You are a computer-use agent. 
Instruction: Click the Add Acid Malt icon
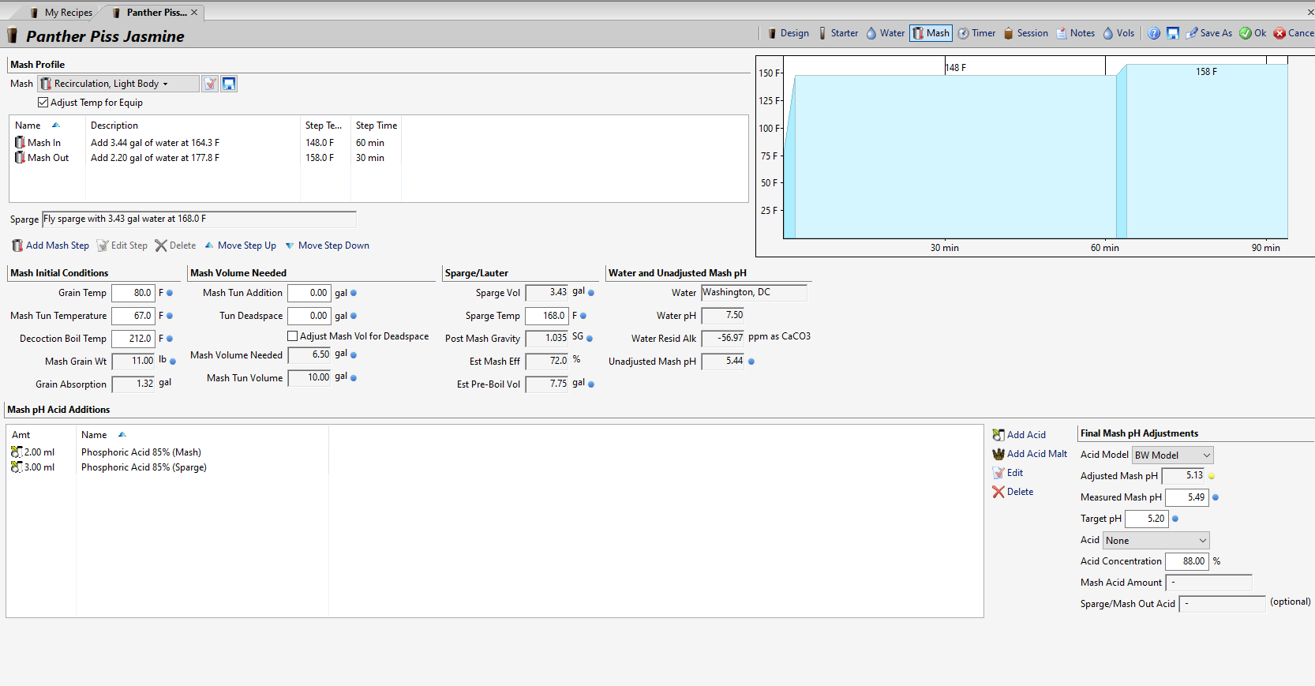[998, 454]
